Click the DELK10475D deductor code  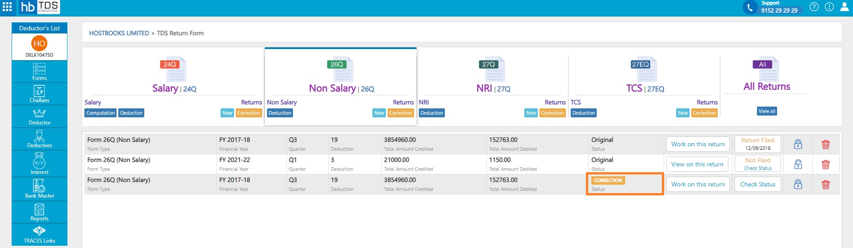[39, 55]
